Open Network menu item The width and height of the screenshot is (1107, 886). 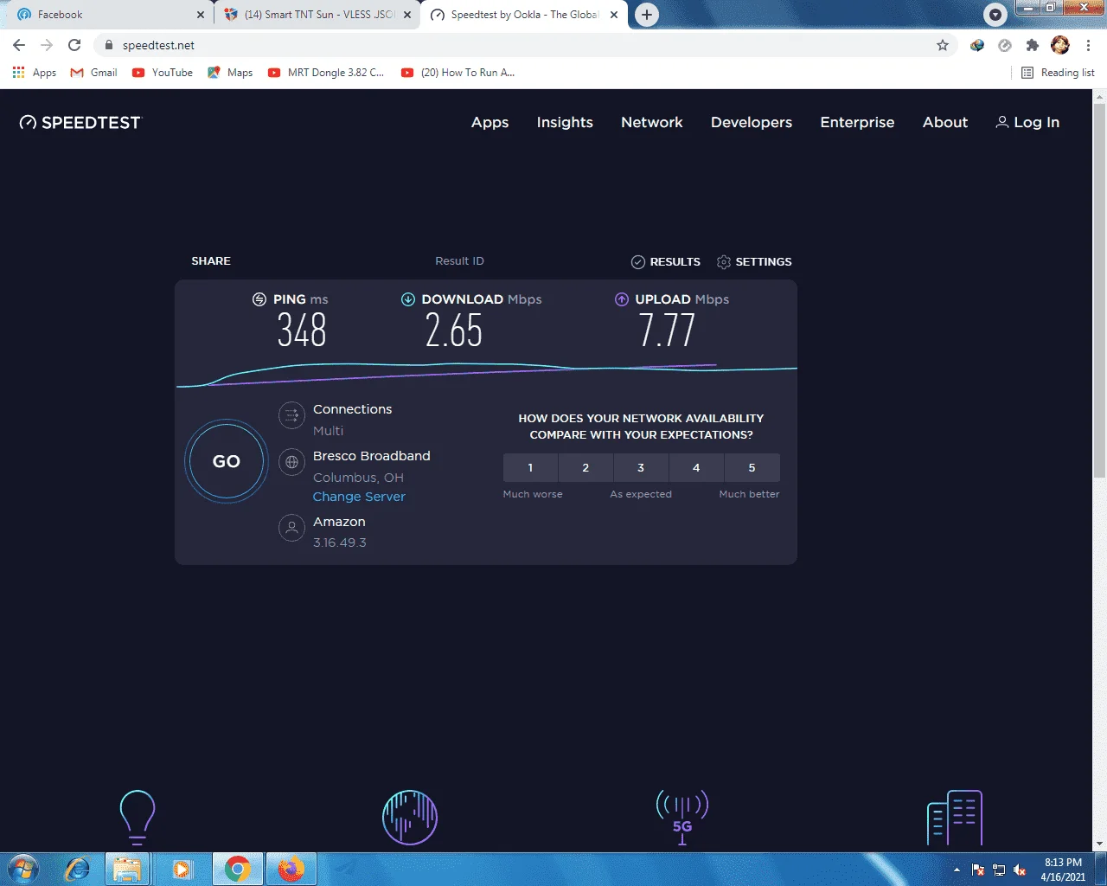pyautogui.click(x=652, y=123)
